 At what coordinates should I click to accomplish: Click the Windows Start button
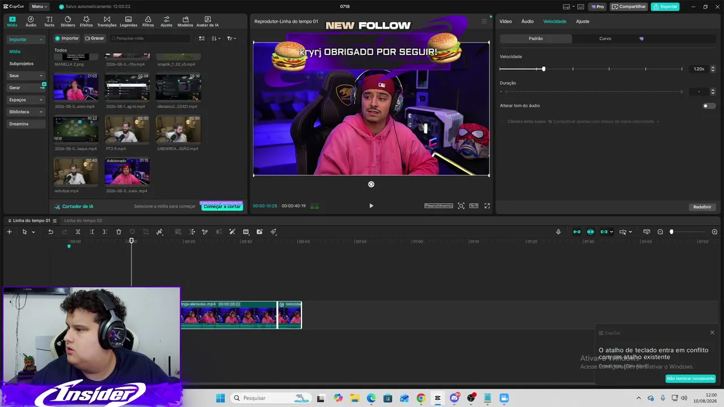point(220,398)
